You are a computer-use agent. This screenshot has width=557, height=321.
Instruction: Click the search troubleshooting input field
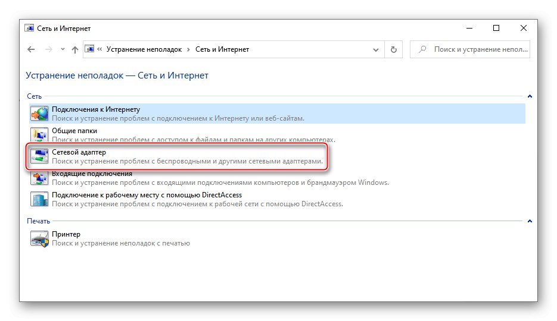click(x=469, y=49)
